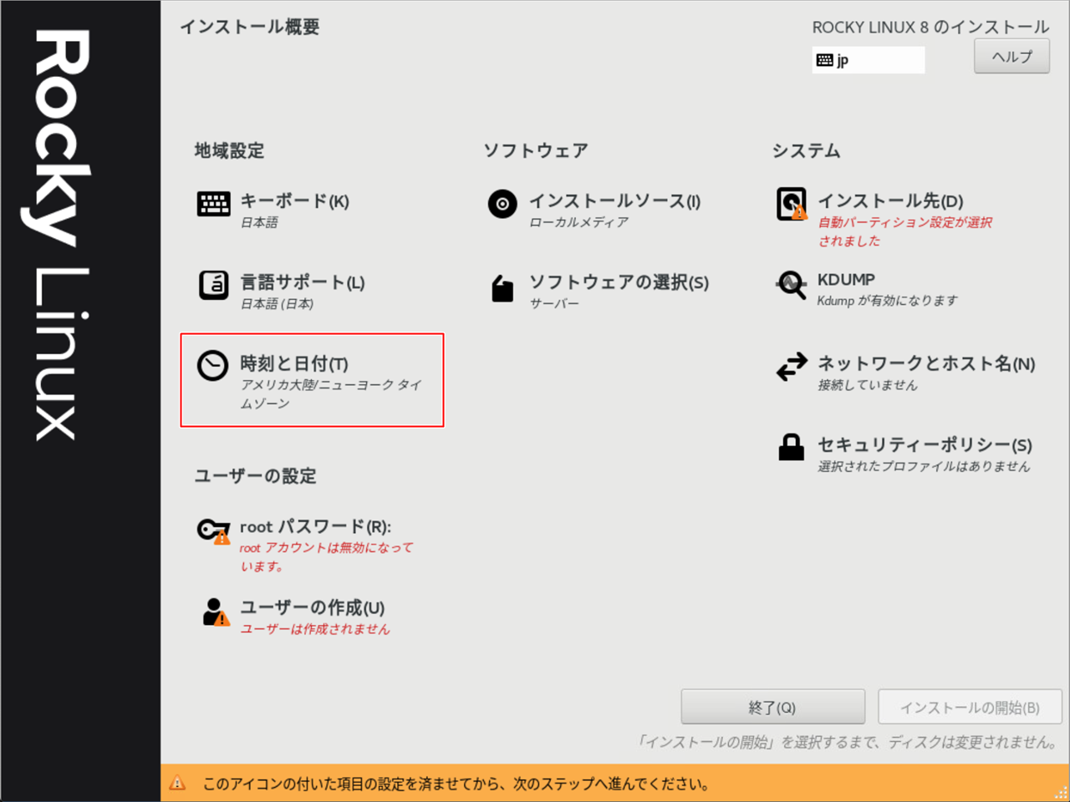Click the keyboard icon beside キーボード(K)
The height and width of the screenshot is (802, 1070).
213,204
